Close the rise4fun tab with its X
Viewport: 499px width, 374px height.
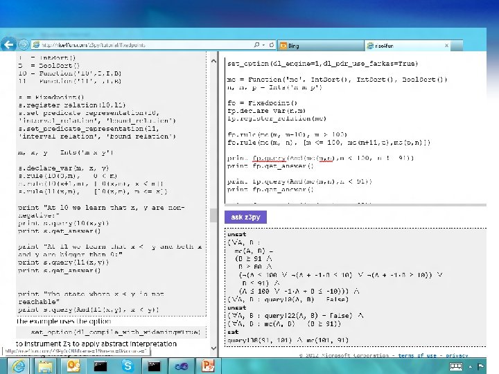(x=446, y=46)
